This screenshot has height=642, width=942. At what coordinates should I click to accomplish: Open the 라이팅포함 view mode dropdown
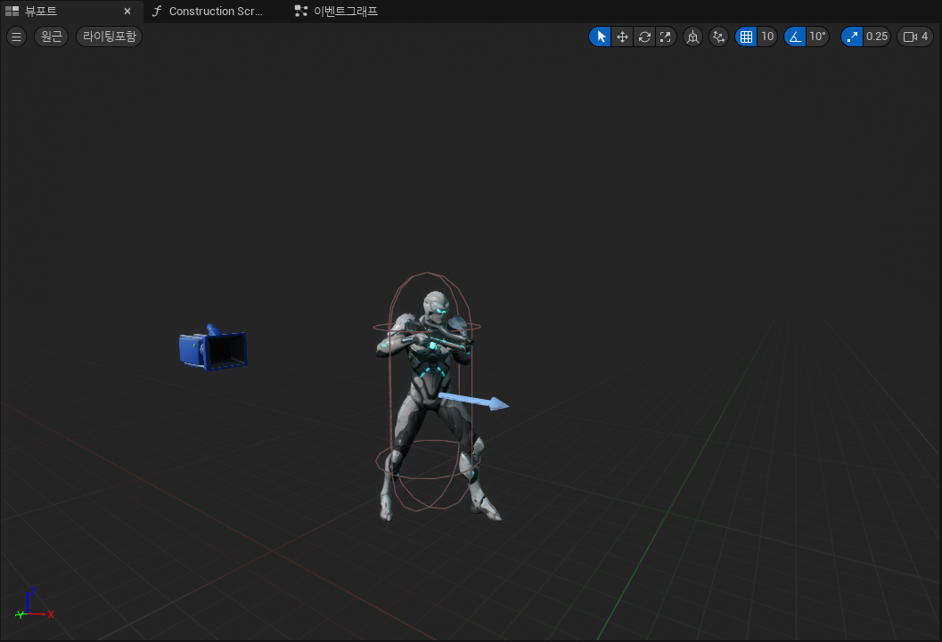click(x=110, y=37)
